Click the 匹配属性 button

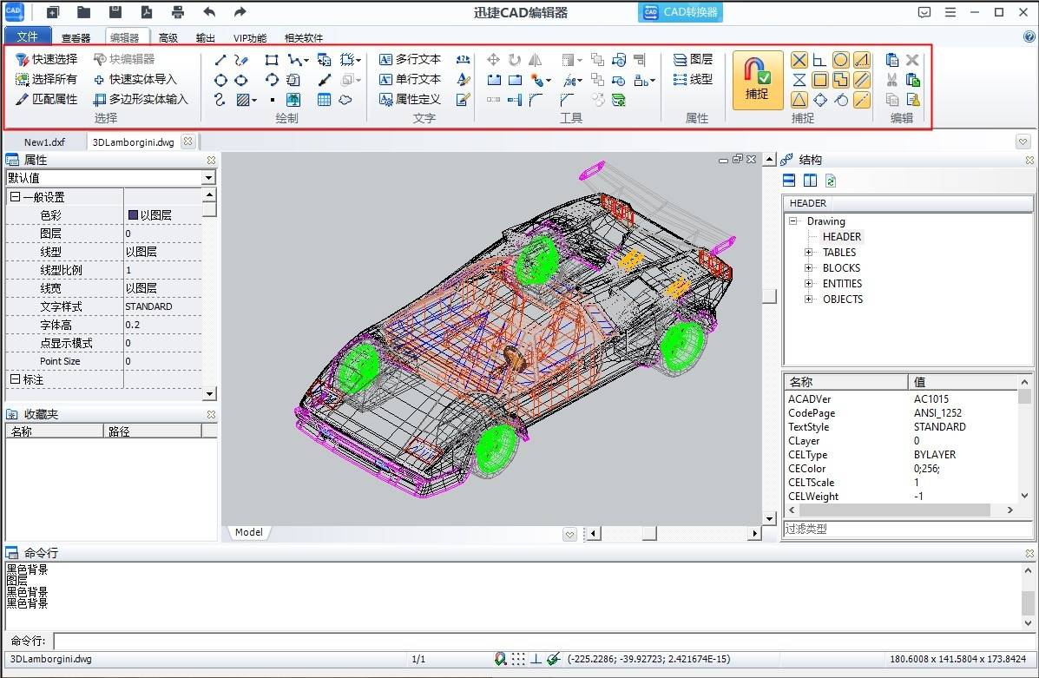click(x=46, y=100)
